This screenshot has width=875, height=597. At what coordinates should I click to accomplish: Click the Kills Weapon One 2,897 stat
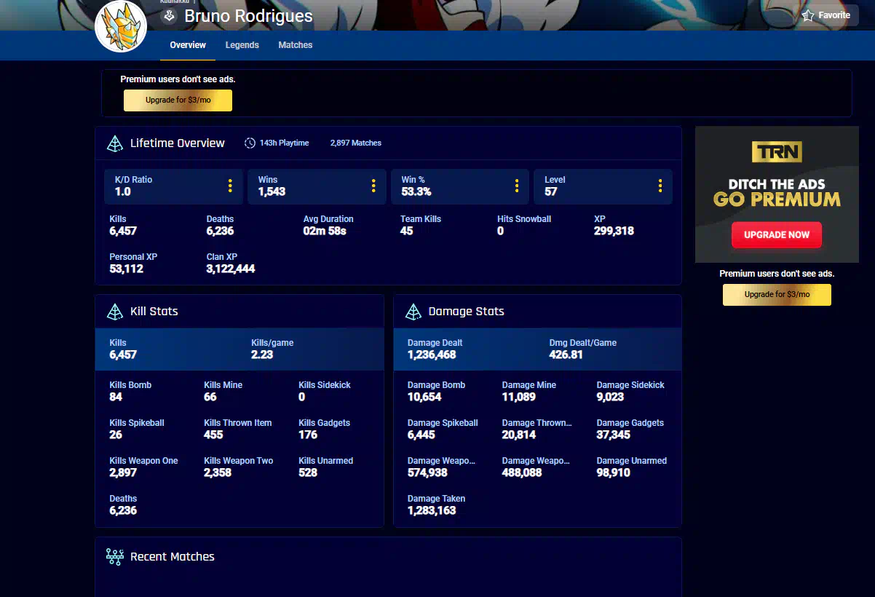click(x=143, y=467)
